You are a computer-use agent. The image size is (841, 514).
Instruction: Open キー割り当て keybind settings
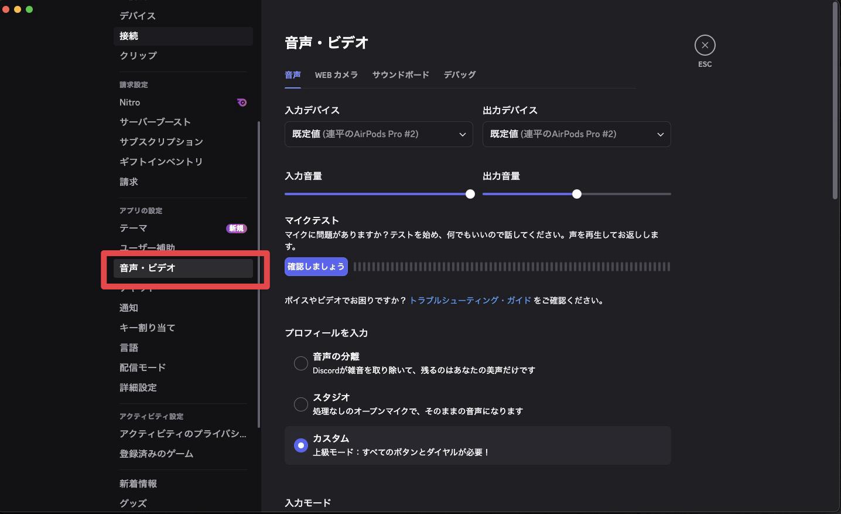pos(146,327)
